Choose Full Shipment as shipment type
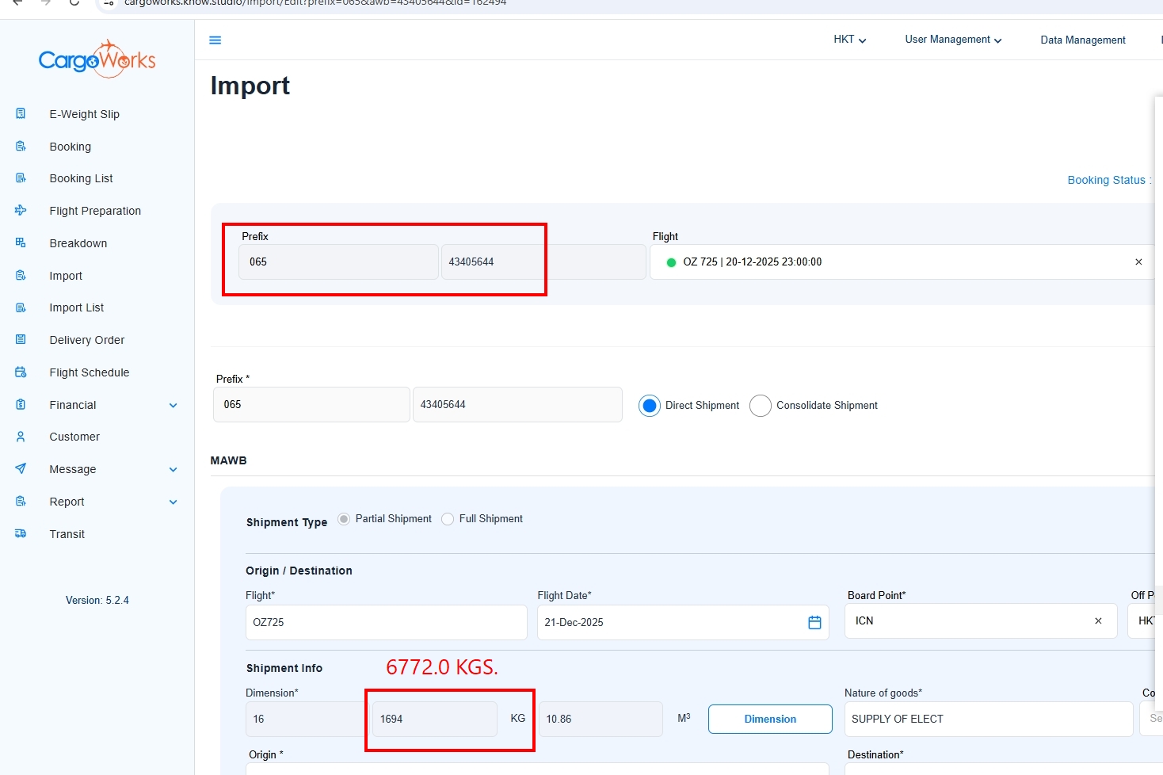The image size is (1163, 775). point(448,519)
